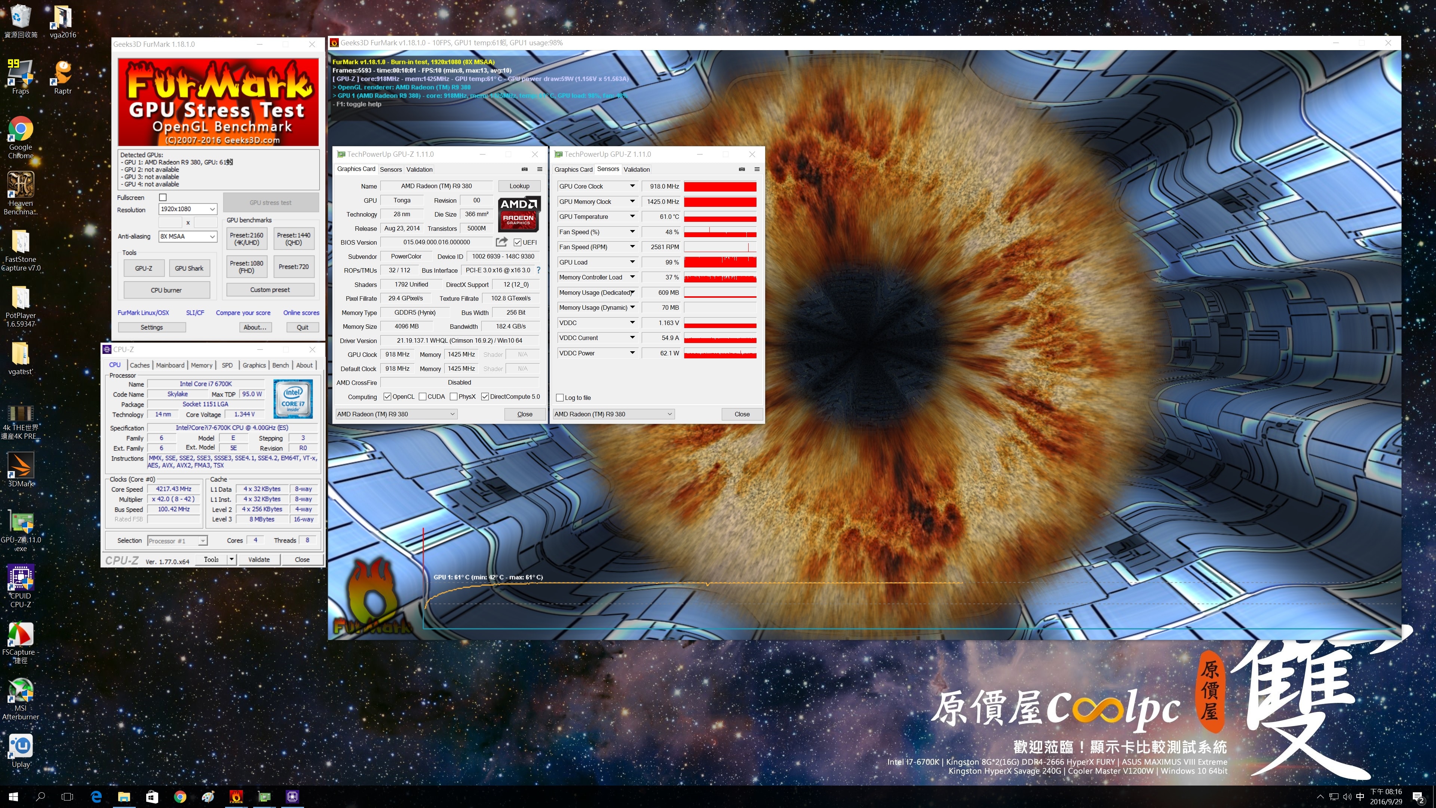Image resolution: width=1436 pixels, height=808 pixels.
Task: Click the Bus Interface question mark
Action: tap(538, 270)
